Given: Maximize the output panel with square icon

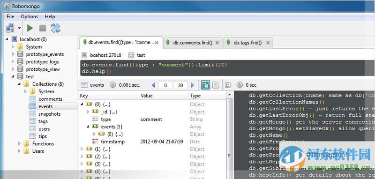Looking at the screenshot, I should [x=228, y=85].
